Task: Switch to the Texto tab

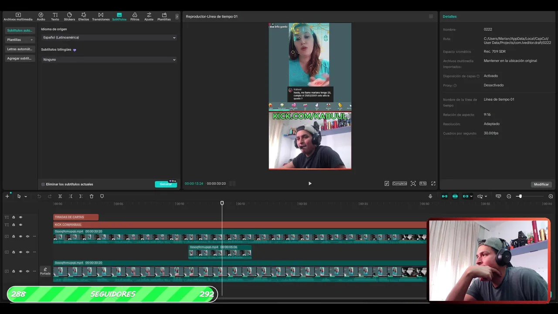Action: 55,17
